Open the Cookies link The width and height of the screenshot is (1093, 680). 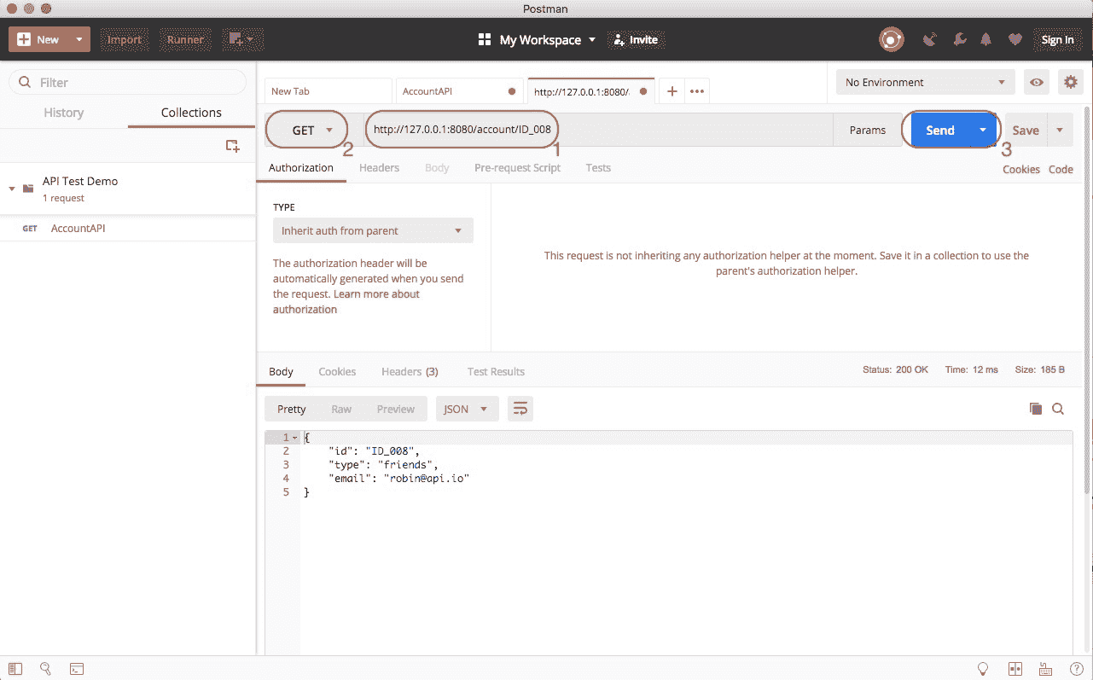coord(1021,169)
